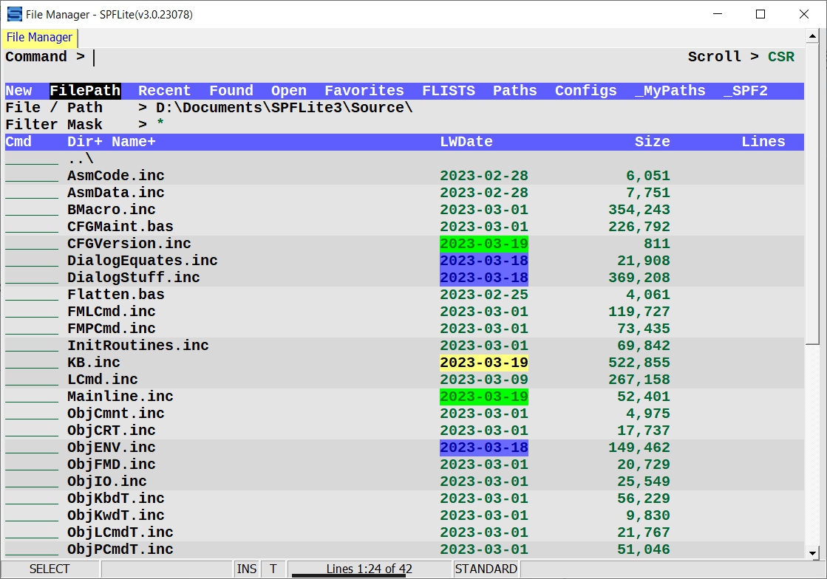Click the Configs link
Screen dimensions: 827x579
[585, 91]
